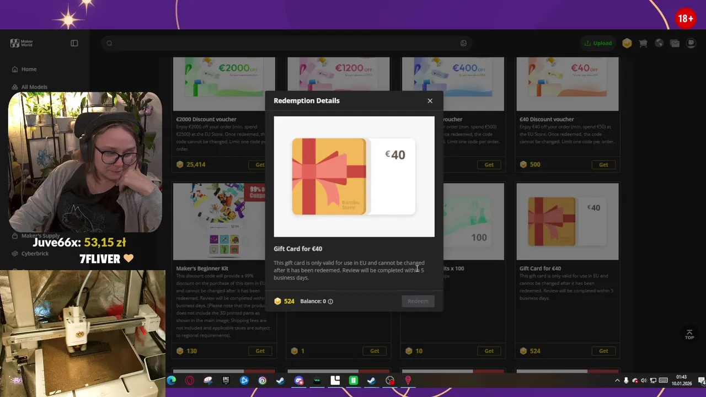Viewport: 706px width, 397px height.
Task: Click the gold coin icon beside 524 in dialog
Action: click(277, 301)
